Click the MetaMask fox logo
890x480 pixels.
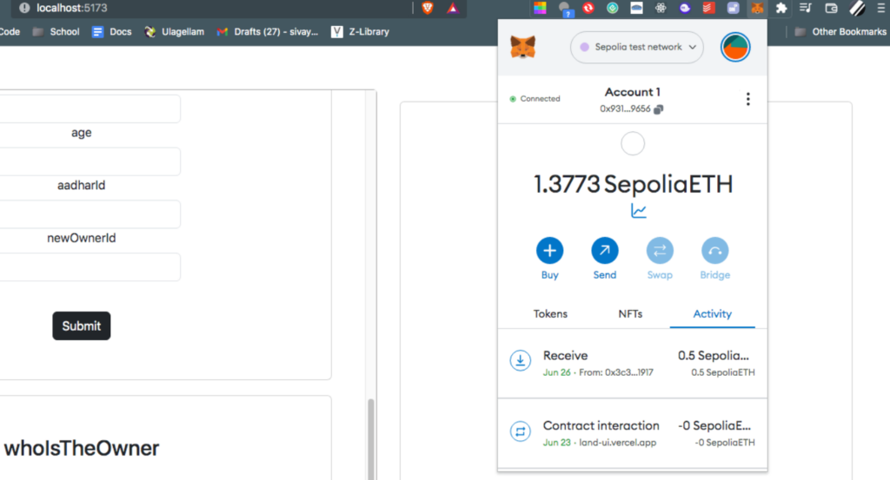pos(522,47)
